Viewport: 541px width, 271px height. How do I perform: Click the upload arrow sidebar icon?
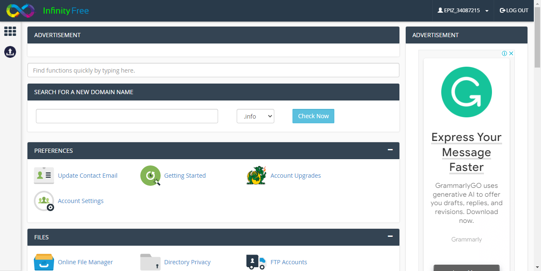(x=10, y=52)
